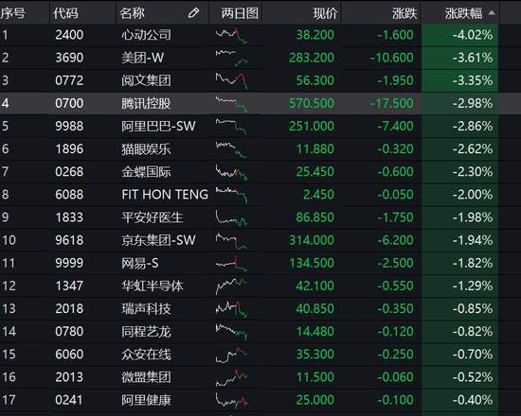Select stock name 阿里健康
The height and width of the screenshot is (416, 521).
point(146,400)
